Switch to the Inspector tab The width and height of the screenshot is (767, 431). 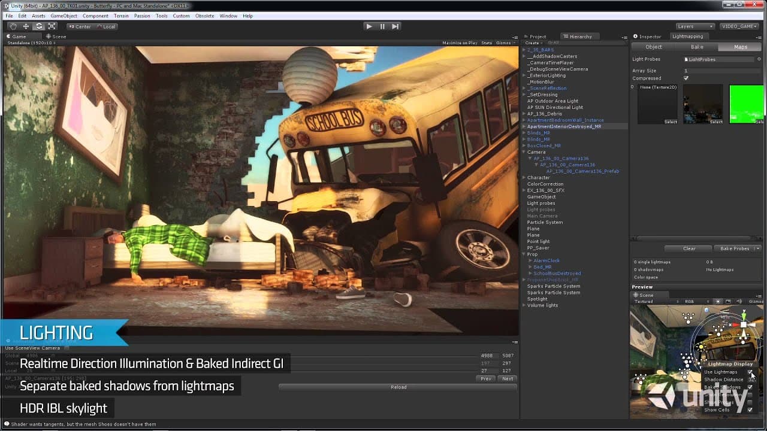(x=647, y=37)
